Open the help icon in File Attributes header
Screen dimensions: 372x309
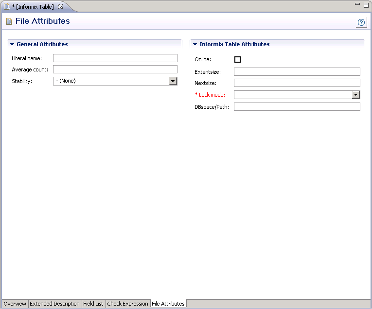point(361,23)
